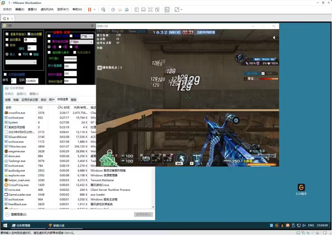Screen dimensions: 332x235
Task: Open 8.24版本 desktop shortcut icon
Action: [x=301, y=189]
